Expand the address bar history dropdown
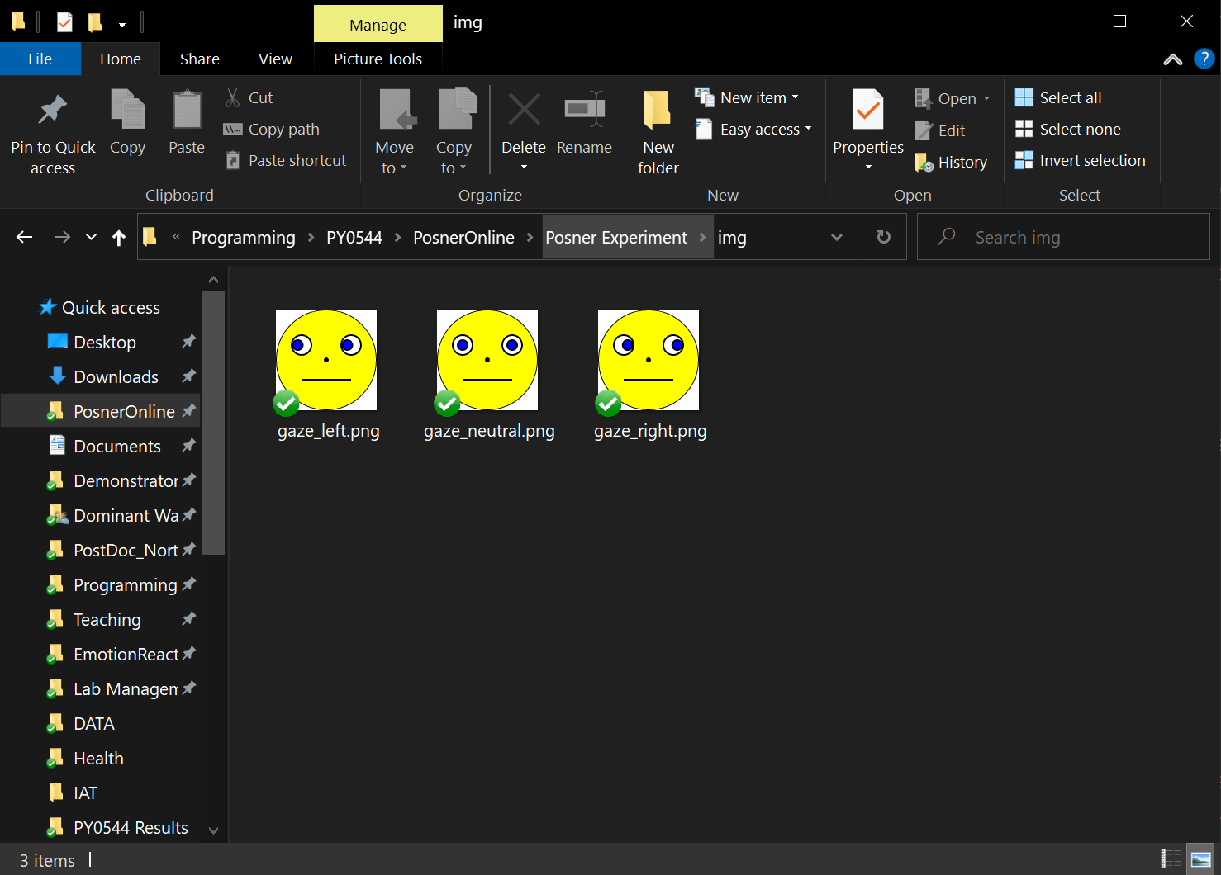Screen dimensions: 1221x875 [x=836, y=238]
